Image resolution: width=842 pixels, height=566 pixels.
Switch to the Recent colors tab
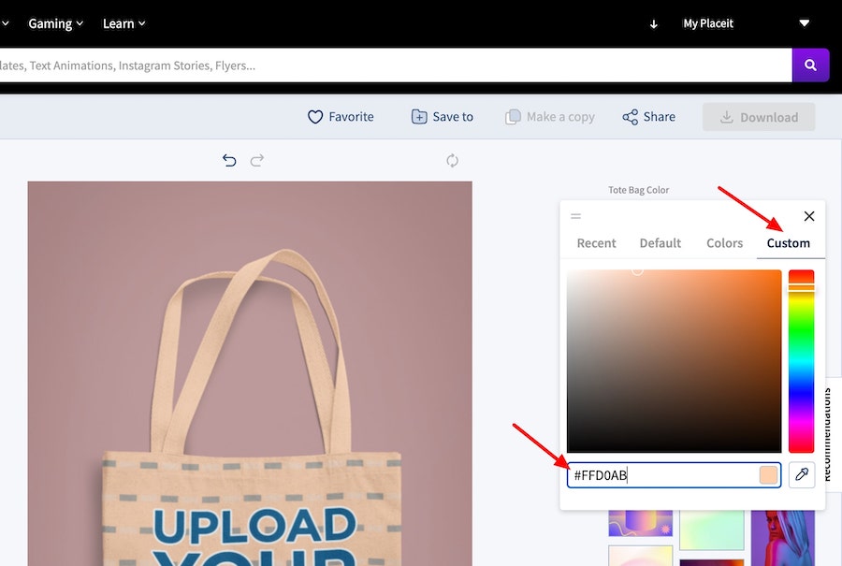click(x=596, y=243)
